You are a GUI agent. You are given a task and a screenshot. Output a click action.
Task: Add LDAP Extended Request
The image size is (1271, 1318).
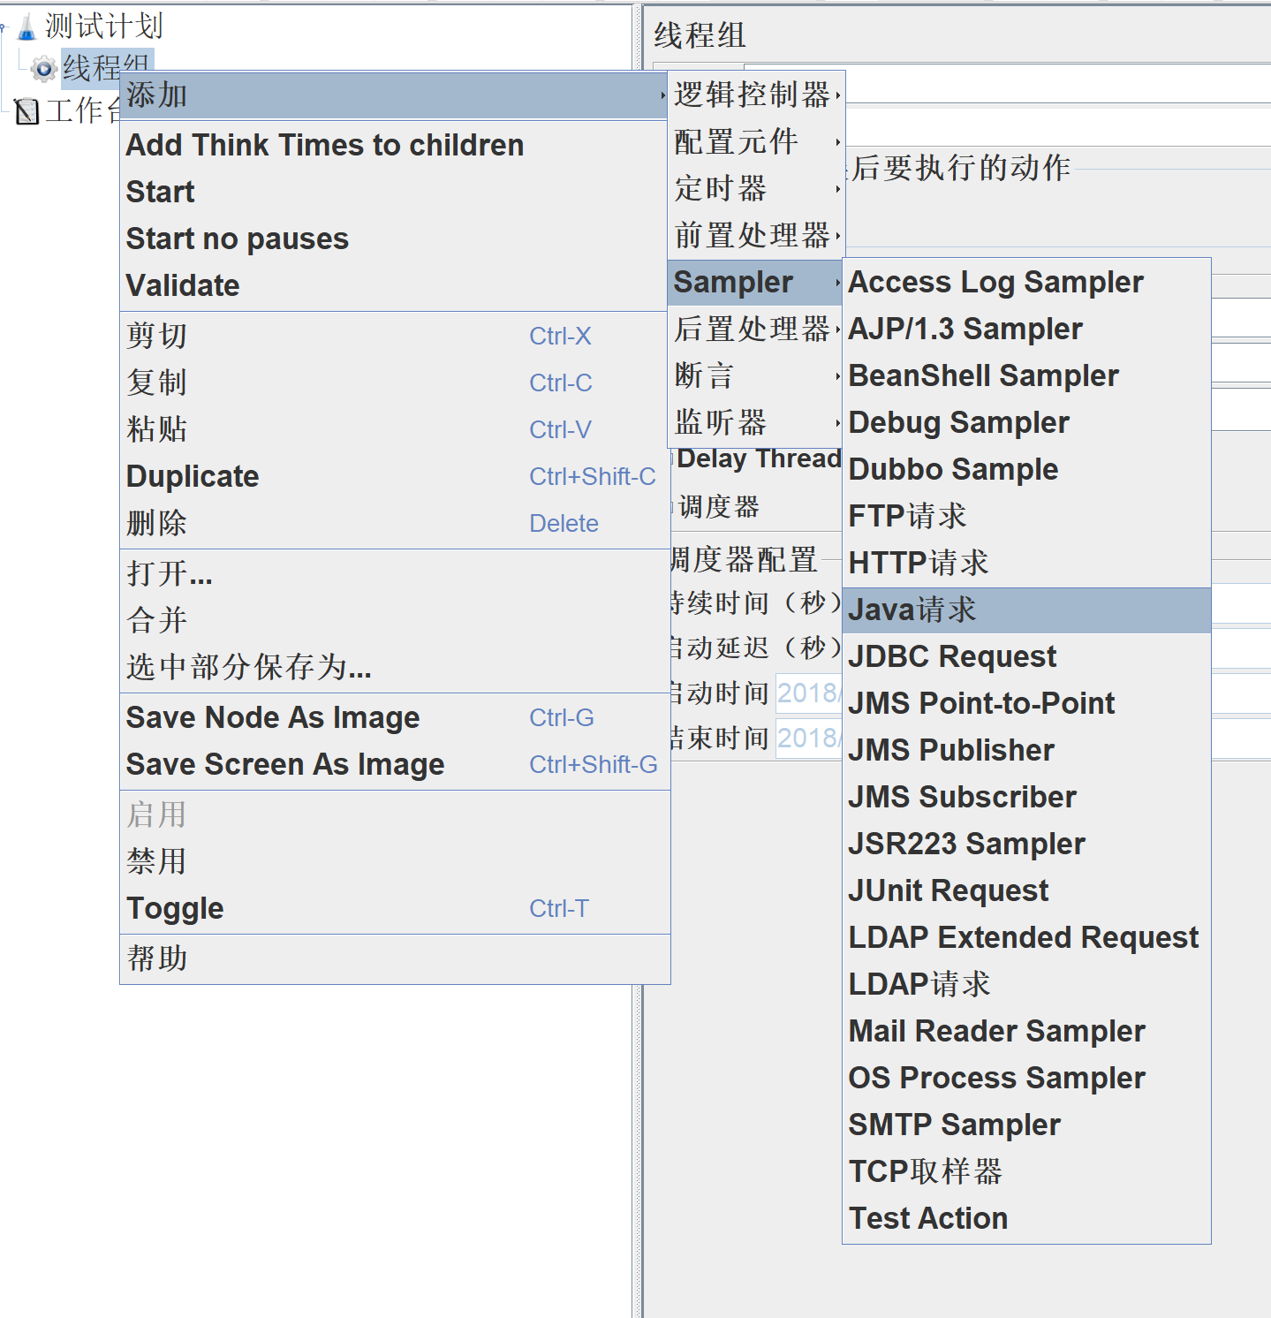click(1026, 937)
